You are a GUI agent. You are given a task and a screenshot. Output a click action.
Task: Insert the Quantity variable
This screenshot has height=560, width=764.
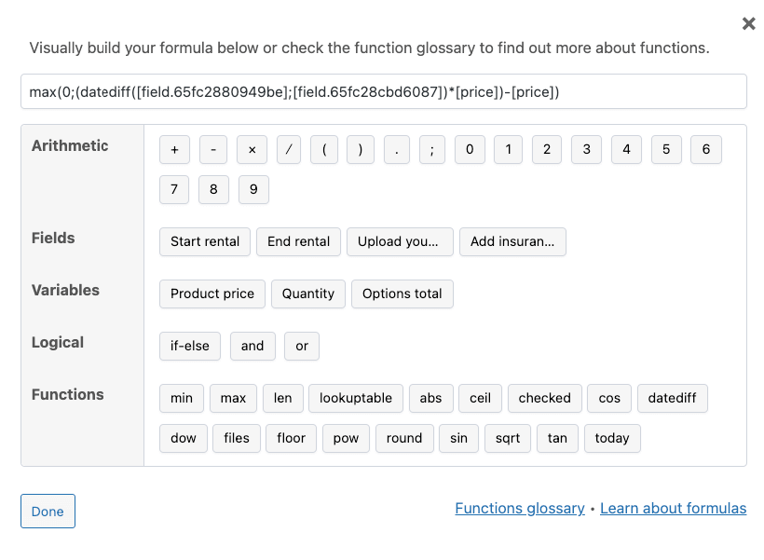[x=308, y=294]
